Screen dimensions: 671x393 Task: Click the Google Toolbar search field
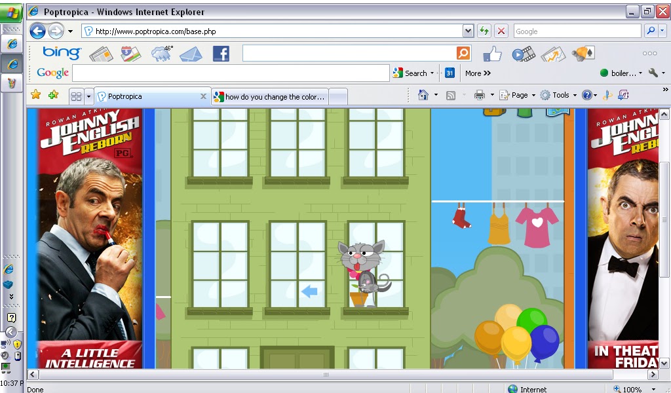(x=231, y=73)
